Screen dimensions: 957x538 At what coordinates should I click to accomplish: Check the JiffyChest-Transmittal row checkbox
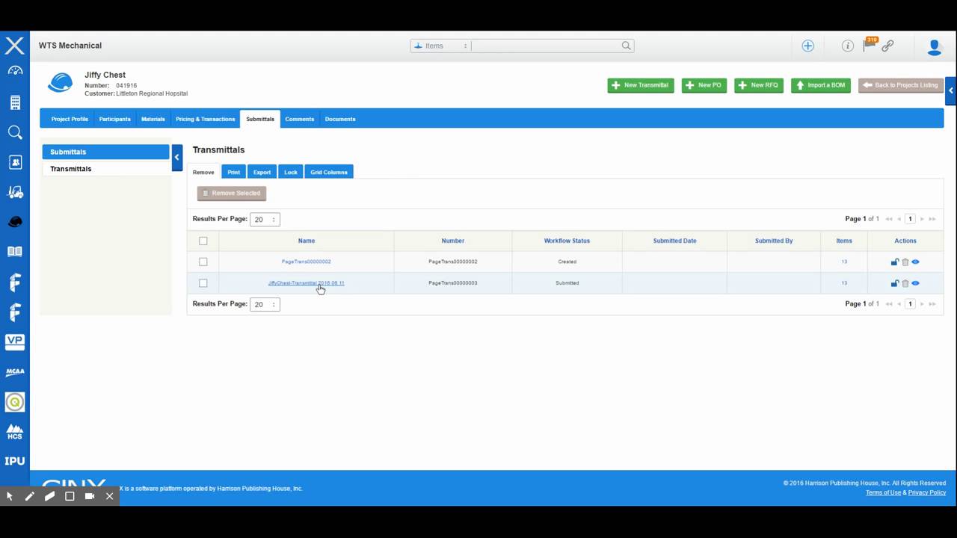(203, 283)
